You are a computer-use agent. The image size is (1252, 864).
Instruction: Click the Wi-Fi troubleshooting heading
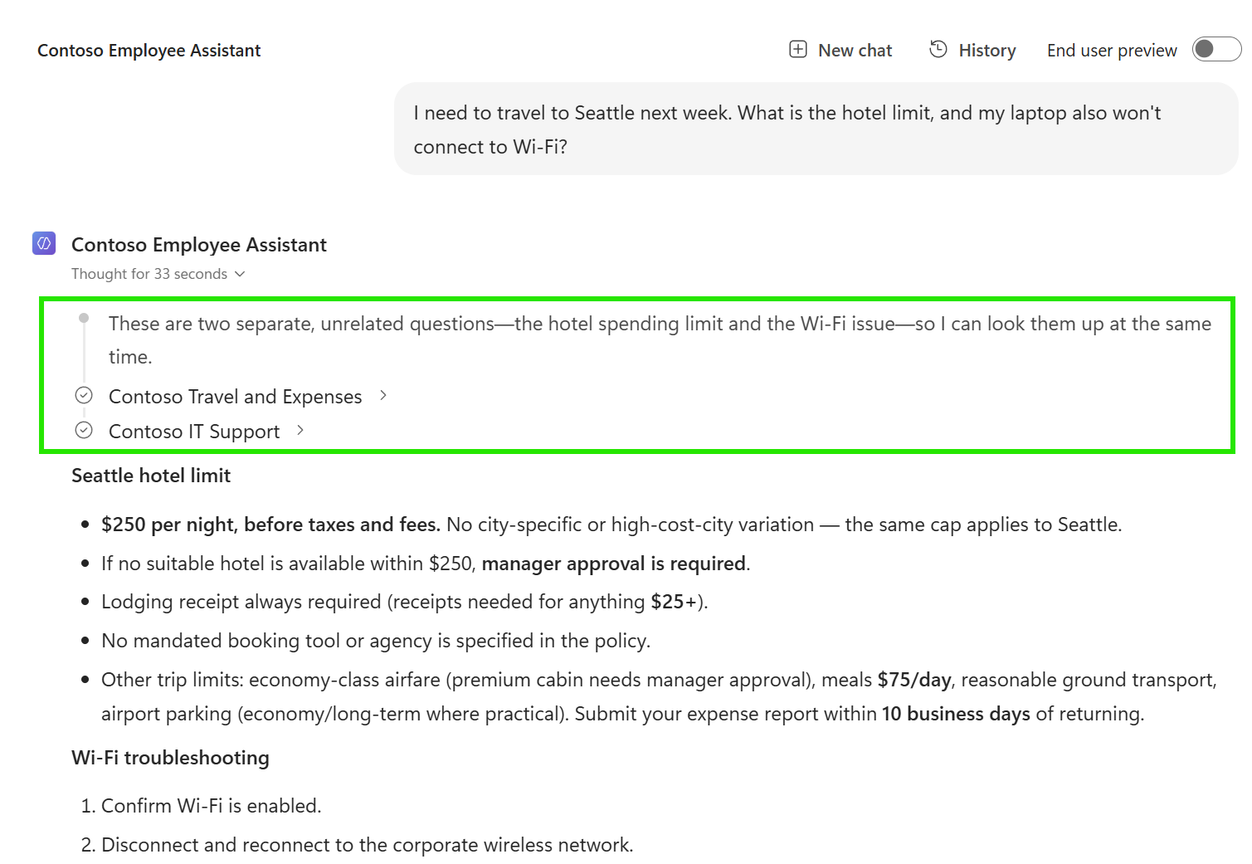pos(170,758)
